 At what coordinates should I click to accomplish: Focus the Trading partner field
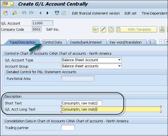(x=68, y=128)
